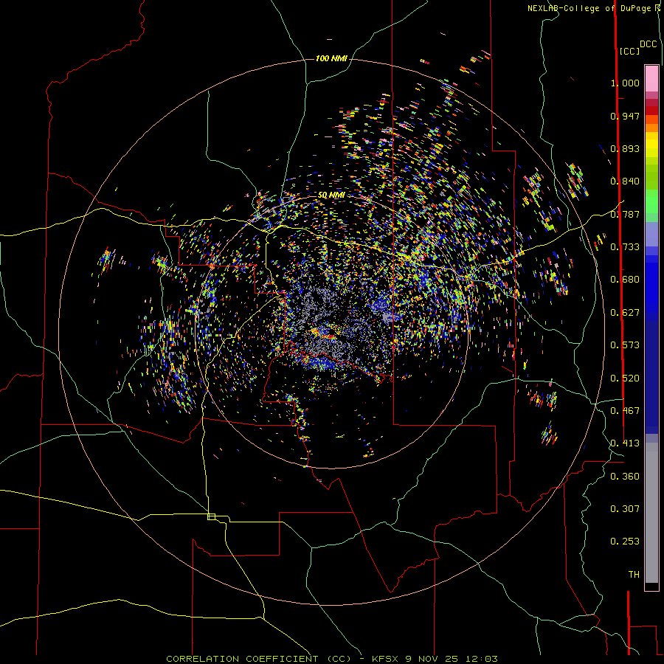664x664 pixels.
Task: Select the 0.627 legend value
Action: (625, 313)
